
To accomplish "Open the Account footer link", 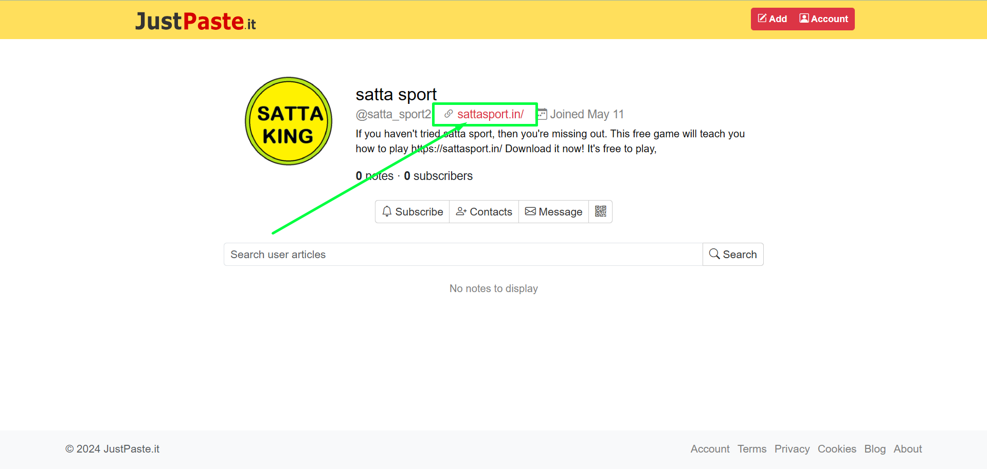I will (x=710, y=449).
